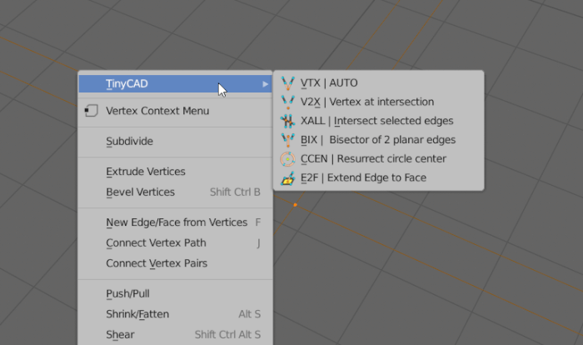Click the XALL intersect edges icon
This screenshot has width=583, height=345.
click(x=288, y=121)
